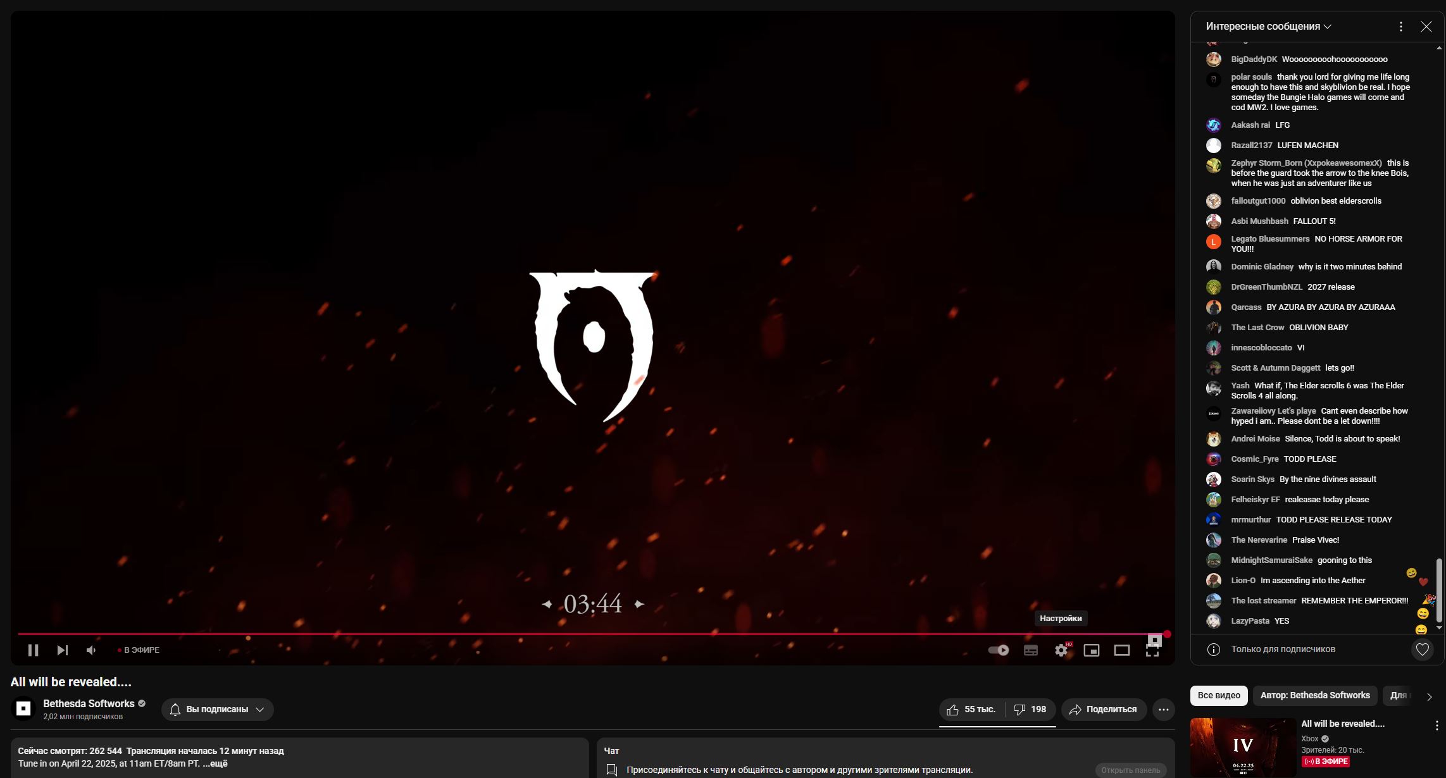
Task: Open more actions below the video
Action: pyautogui.click(x=1163, y=710)
